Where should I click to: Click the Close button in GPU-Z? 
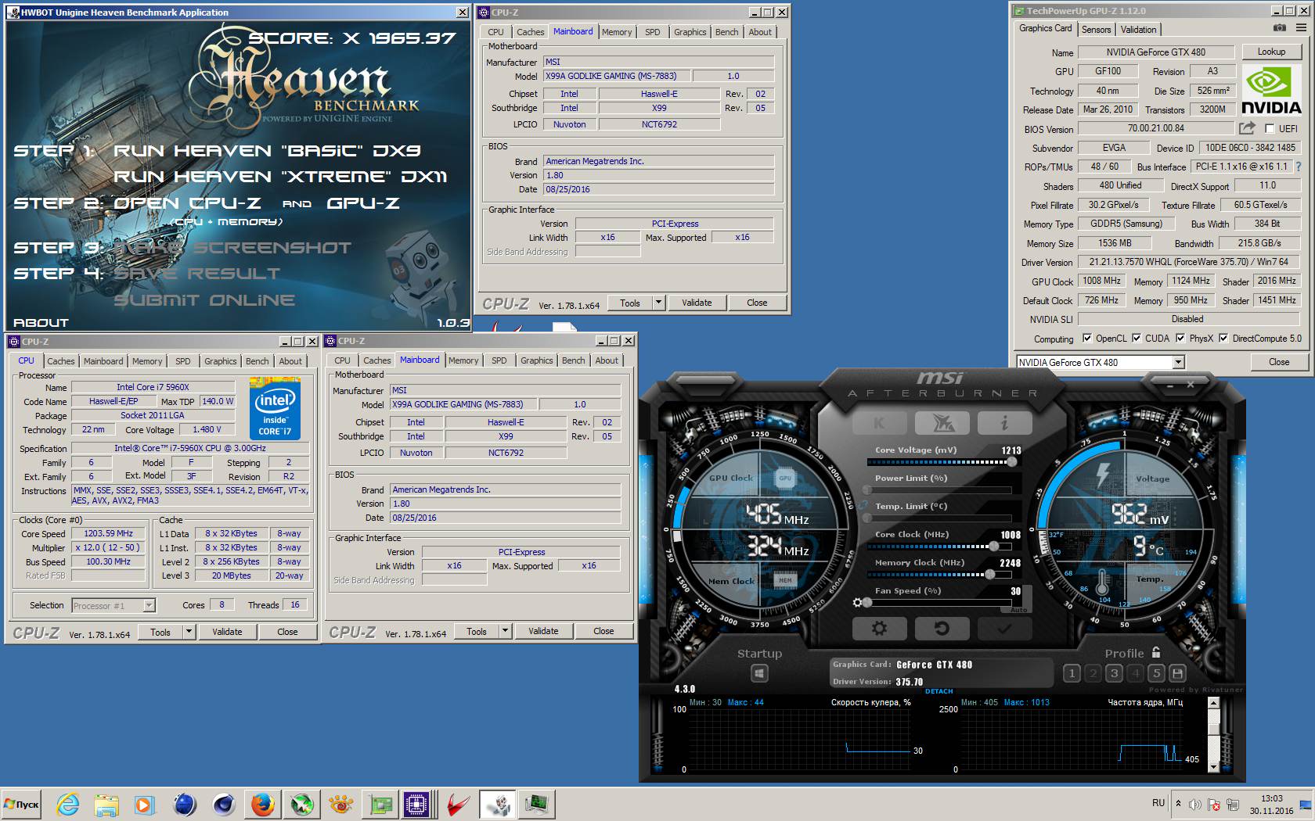coord(1279,362)
